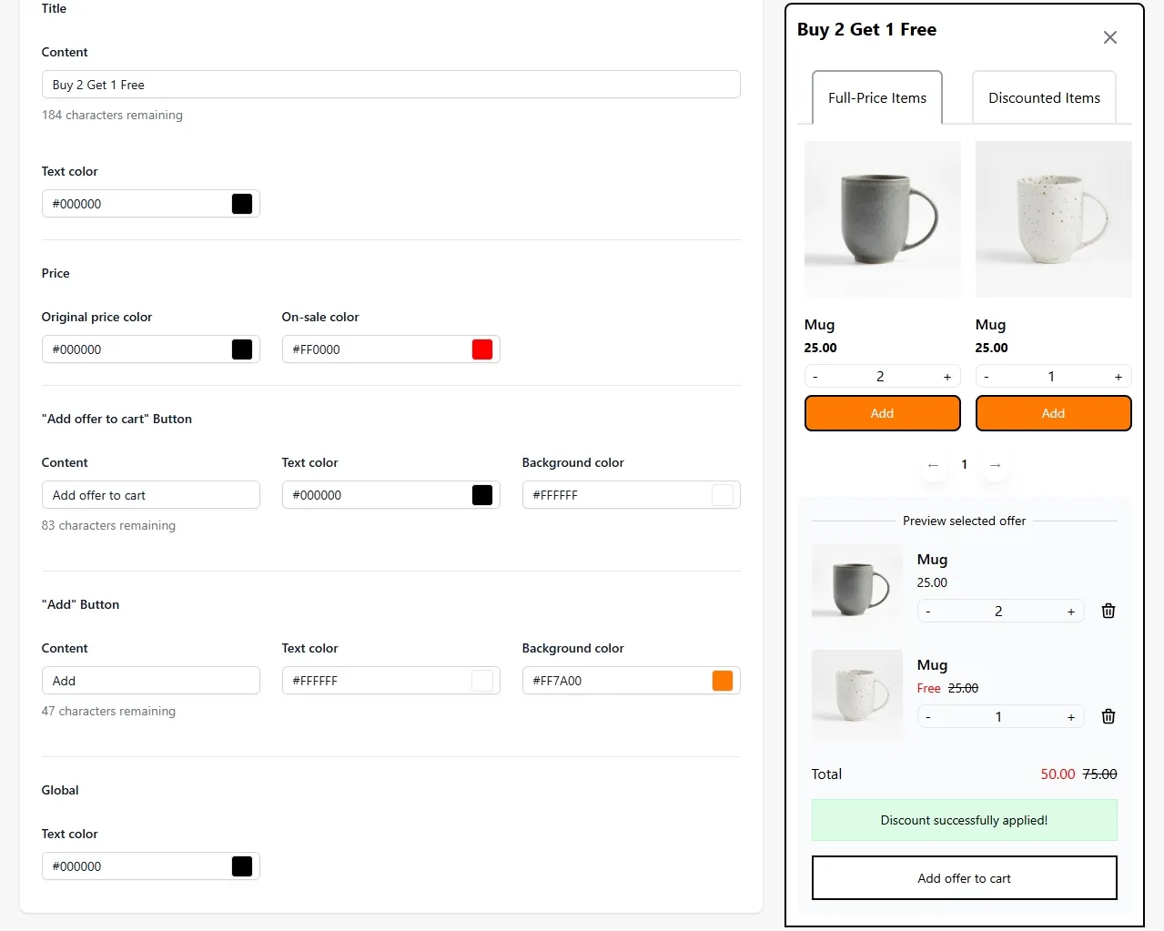The height and width of the screenshot is (931, 1164).
Task: Close the Buy 2 Get 1 Free popup
Action: click(x=1110, y=37)
